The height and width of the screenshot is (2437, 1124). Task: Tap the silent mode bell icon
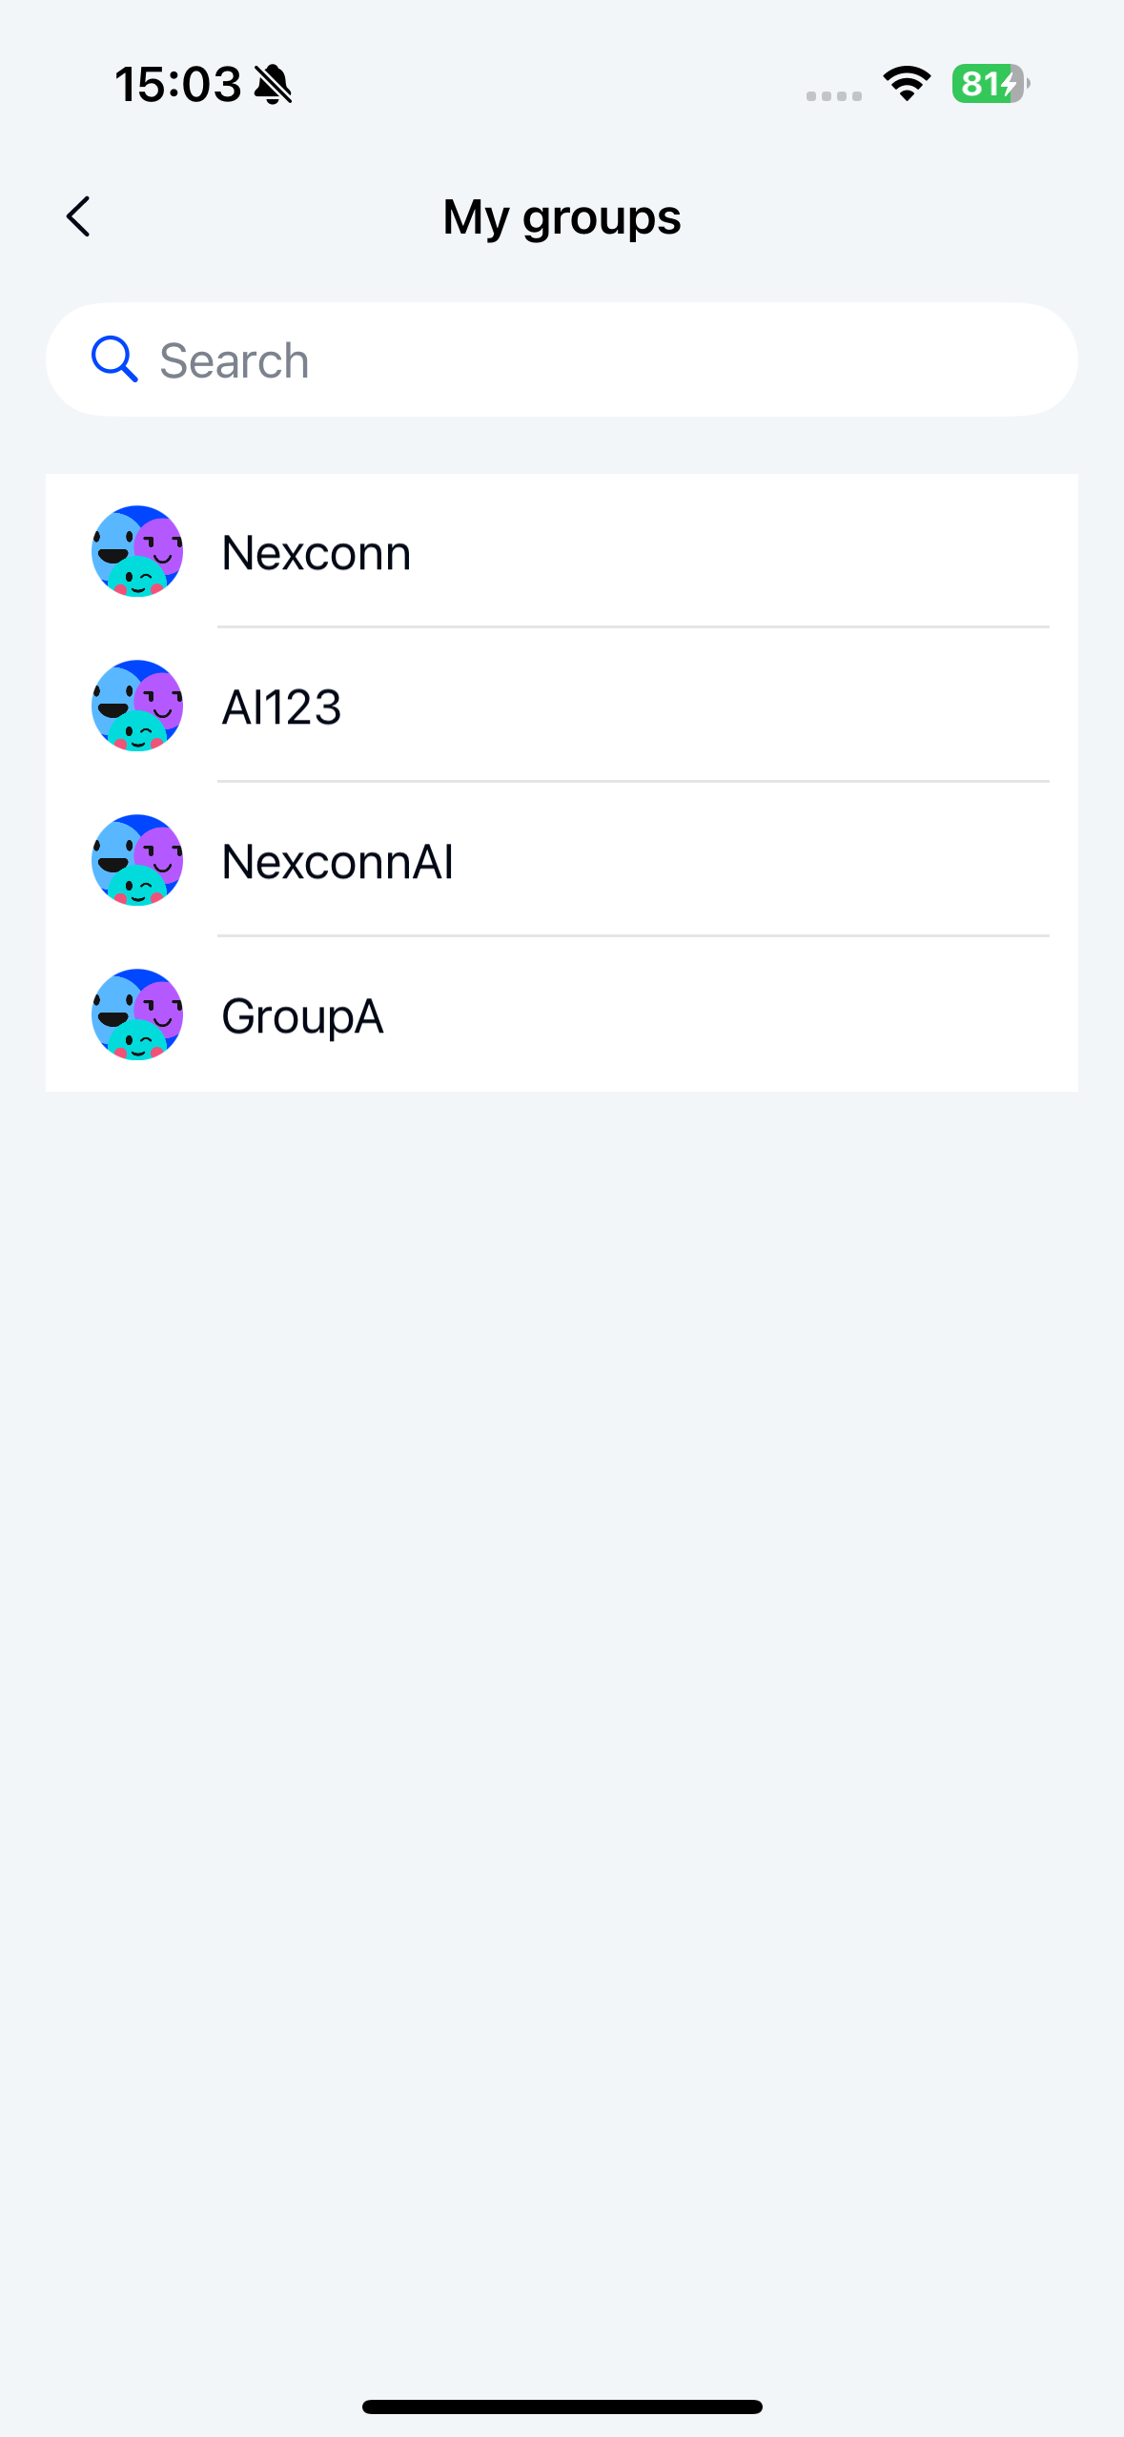[274, 84]
